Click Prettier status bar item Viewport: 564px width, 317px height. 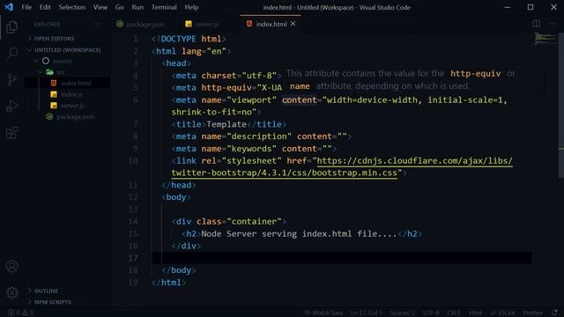coord(532,313)
